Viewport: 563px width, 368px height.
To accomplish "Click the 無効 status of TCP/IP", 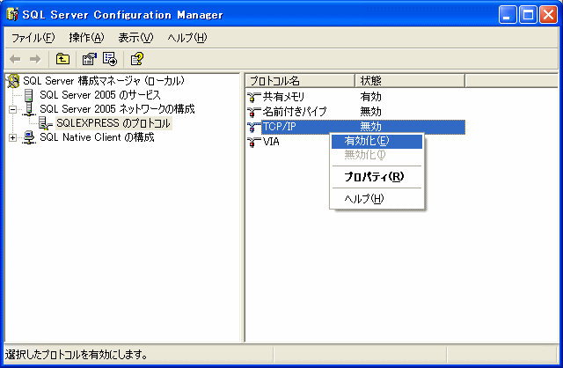I will (x=370, y=127).
